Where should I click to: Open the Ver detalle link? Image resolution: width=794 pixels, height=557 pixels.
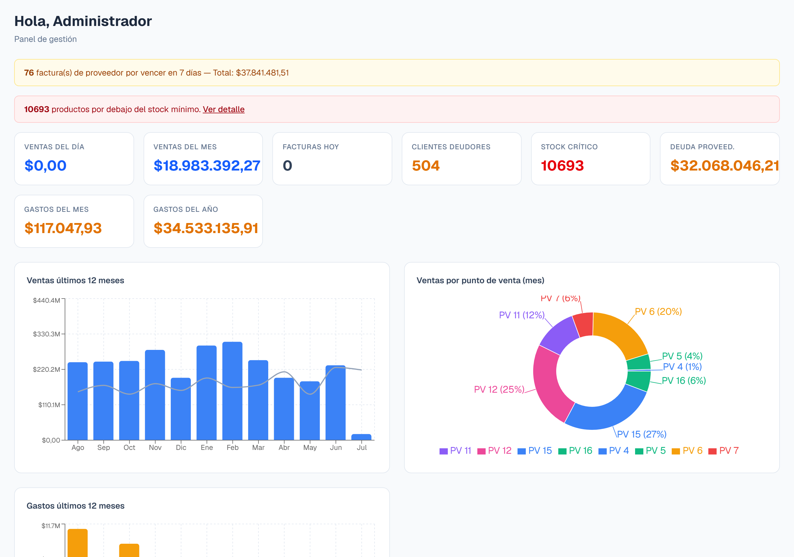click(x=223, y=109)
